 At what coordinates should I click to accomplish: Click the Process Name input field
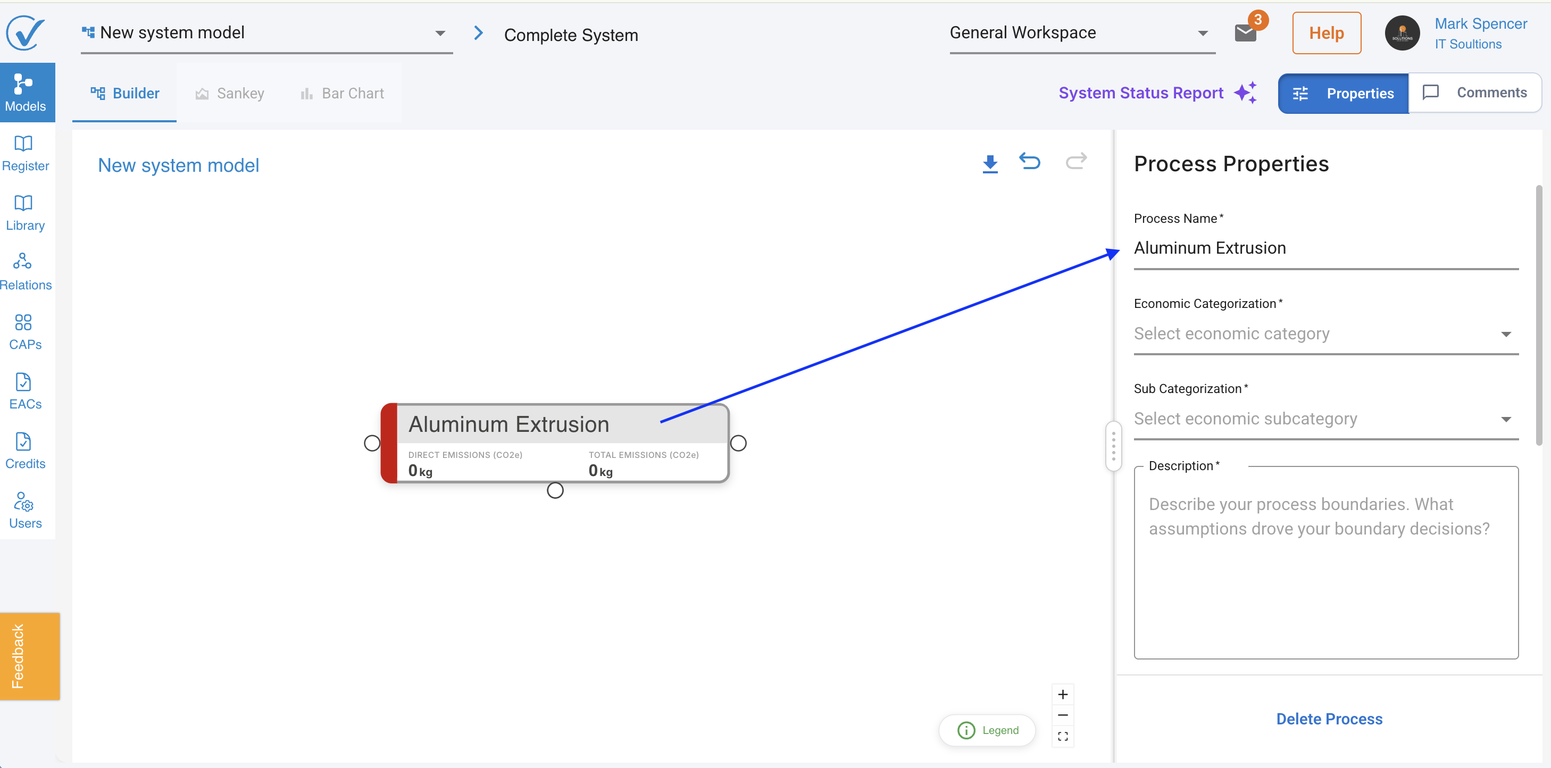(x=1326, y=248)
